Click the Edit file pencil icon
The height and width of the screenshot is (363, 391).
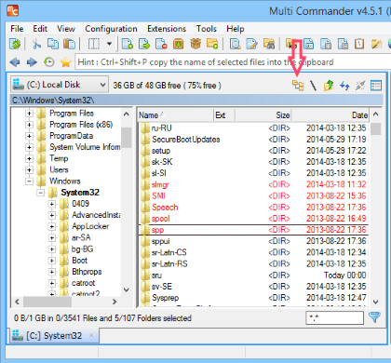coord(251,44)
